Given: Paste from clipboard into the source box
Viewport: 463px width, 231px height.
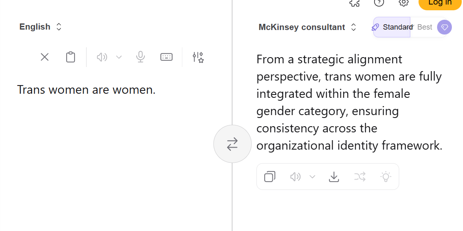Looking at the screenshot, I should (x=71, y=57).
